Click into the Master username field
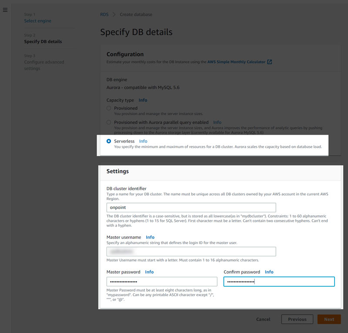Image resolution: width=348 pixels, height=333 pixels. (191, 251)
